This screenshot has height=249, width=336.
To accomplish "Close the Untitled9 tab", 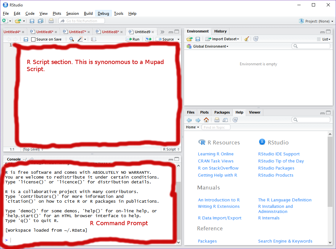I will (x=153, y=32).
